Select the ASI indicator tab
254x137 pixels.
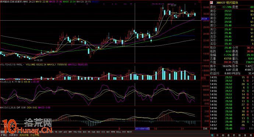point(65,132)
